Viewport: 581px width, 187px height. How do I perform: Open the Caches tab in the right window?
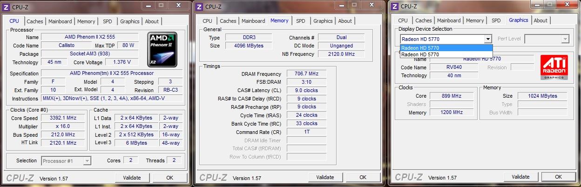coord(424,20)
